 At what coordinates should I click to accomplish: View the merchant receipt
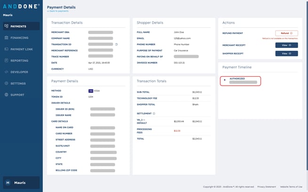coord(286,45)
